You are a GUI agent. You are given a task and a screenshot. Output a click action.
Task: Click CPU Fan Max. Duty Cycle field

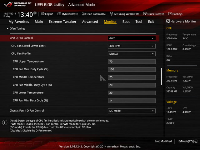[132, 69]
